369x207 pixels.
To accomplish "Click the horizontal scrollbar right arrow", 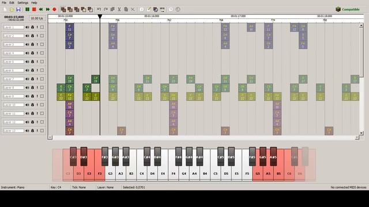I will 357,137.
